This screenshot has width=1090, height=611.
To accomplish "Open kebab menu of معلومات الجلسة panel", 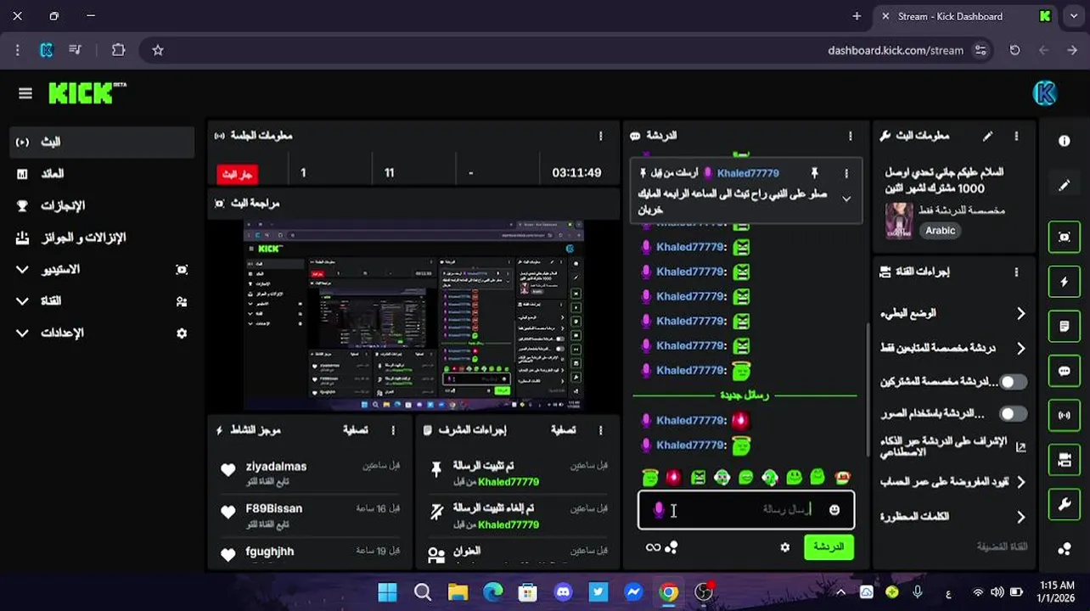I will 600,136.
